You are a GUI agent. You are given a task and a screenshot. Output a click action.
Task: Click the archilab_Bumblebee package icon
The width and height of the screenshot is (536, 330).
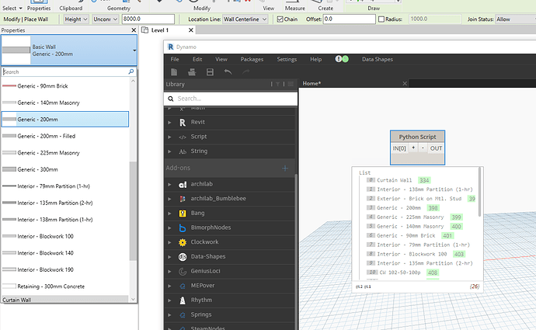(183, 199)
